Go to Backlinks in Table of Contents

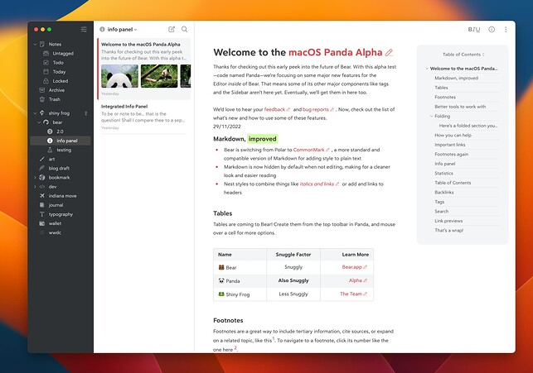[444, 192]
